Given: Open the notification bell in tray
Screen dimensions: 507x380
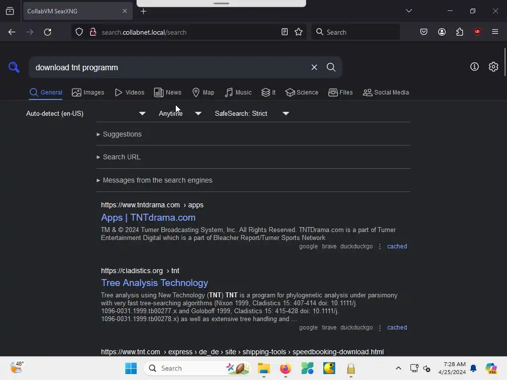Looking at the screenshot, I should [473, 368].
